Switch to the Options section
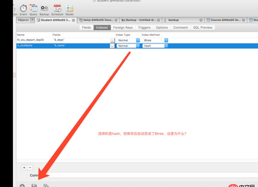The height and width of the screenshot is (187, 258). click(x=162, y=27)
